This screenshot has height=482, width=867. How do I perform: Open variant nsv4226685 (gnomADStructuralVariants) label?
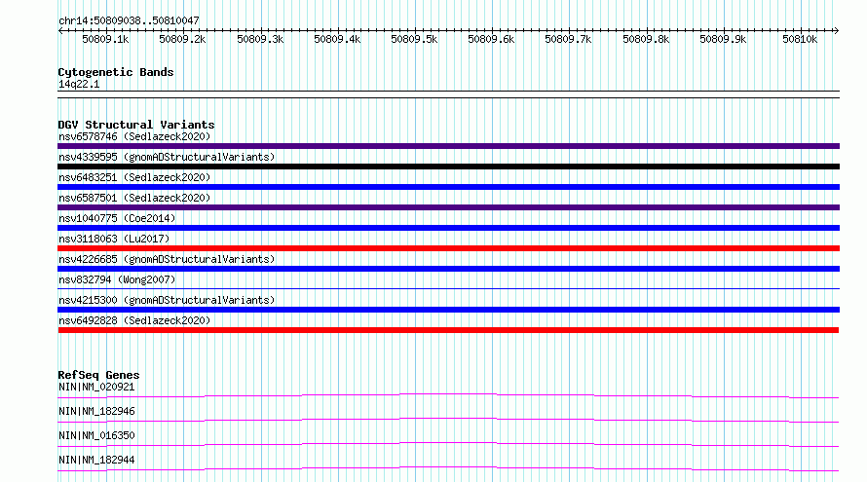pos(167,259)
